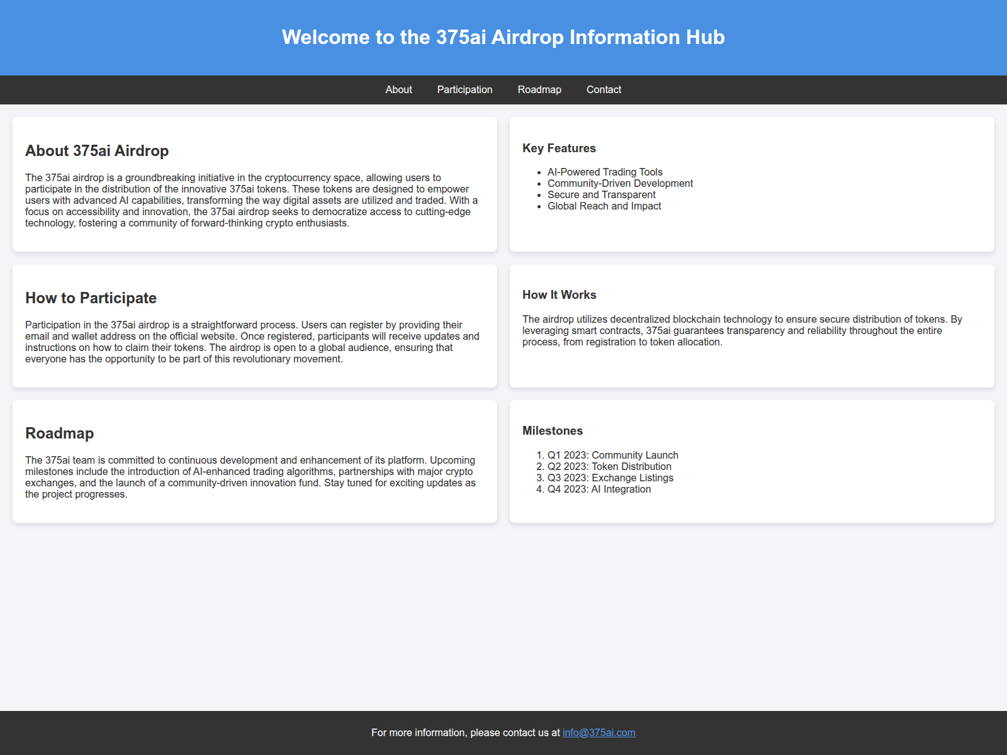1007x755 pixels.
Task: Select Participation in the navigation bar
Action: click(464, 89)
